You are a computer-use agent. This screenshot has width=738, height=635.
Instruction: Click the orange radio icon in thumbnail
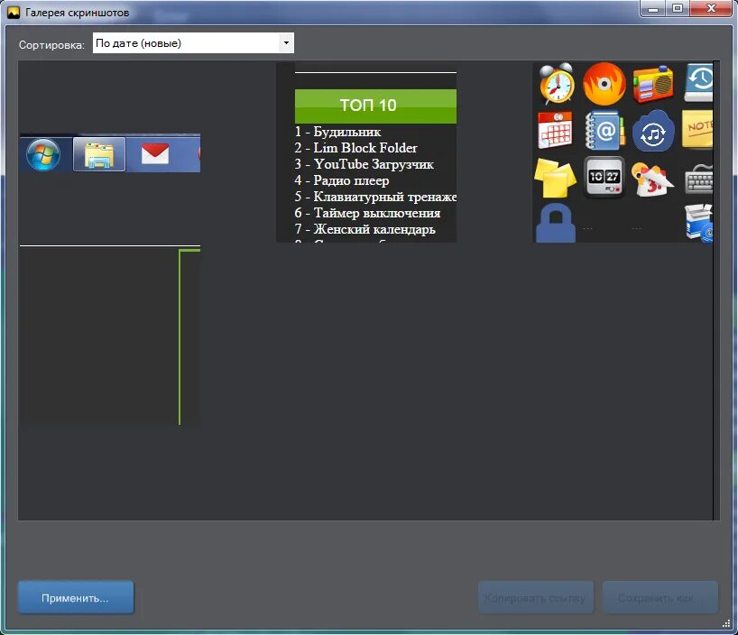653,84
